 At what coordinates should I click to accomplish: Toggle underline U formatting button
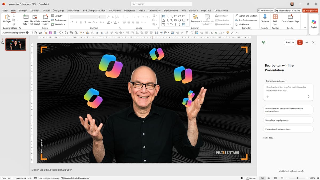(x=81, y=22)
